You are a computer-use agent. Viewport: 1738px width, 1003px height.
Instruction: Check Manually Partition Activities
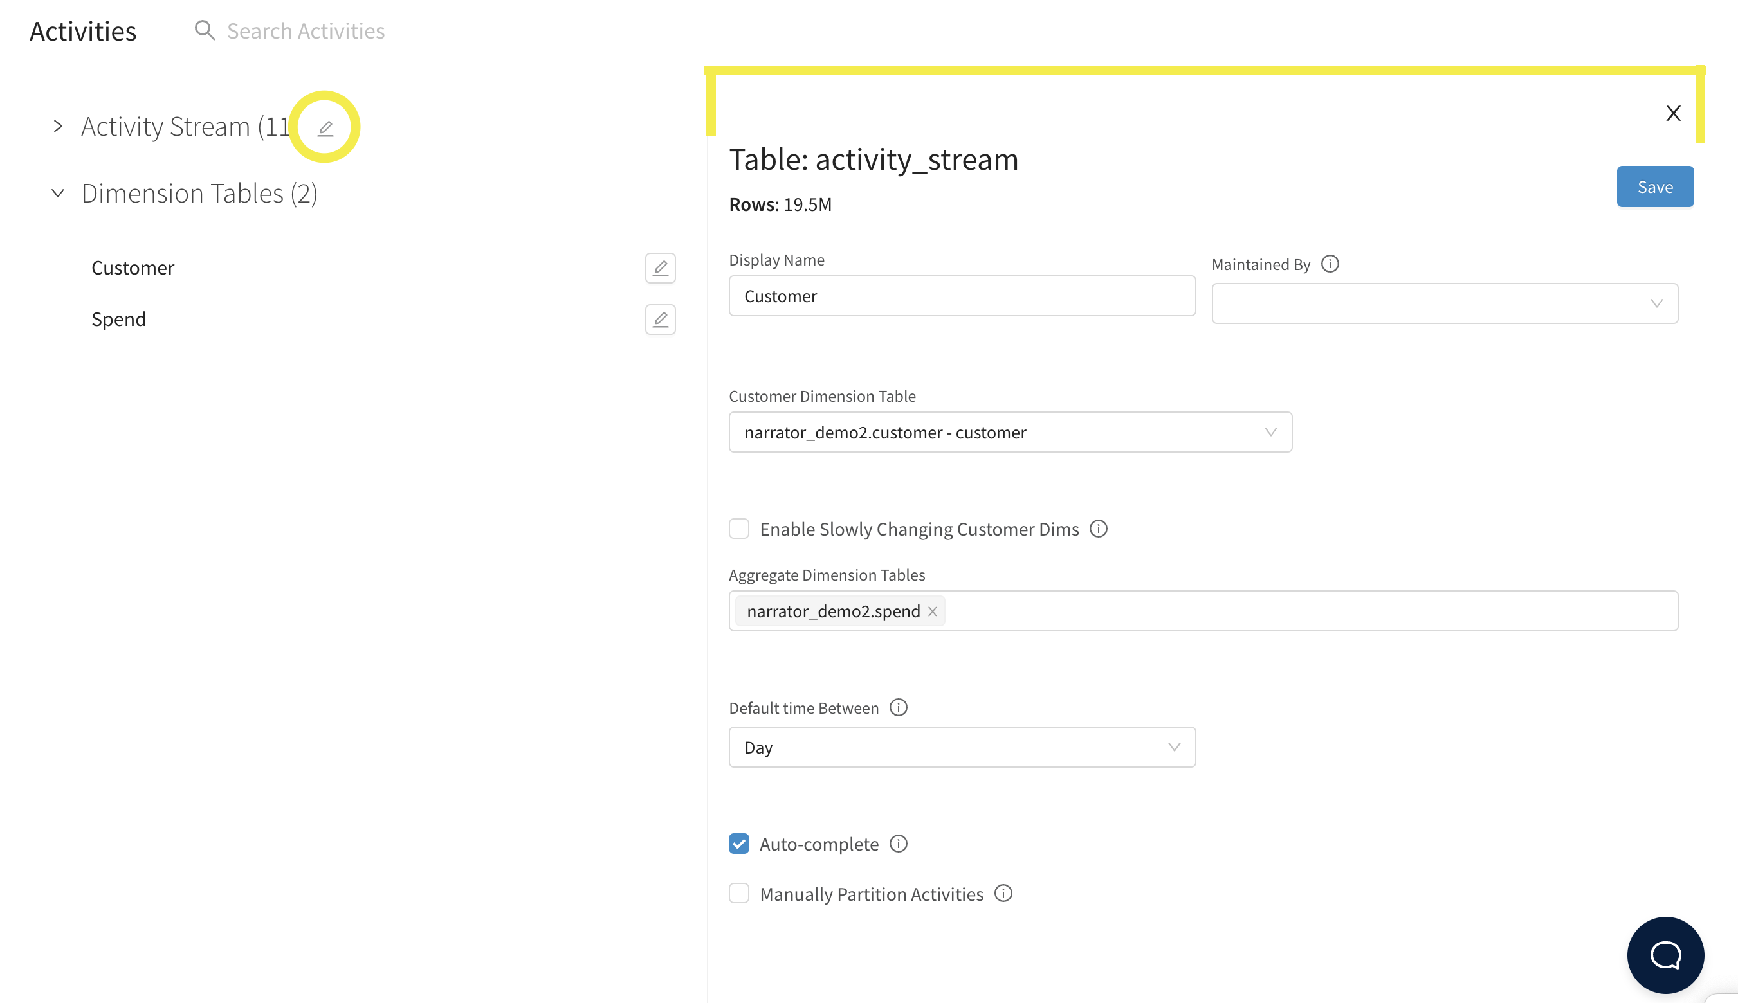(x=739, y=894)
